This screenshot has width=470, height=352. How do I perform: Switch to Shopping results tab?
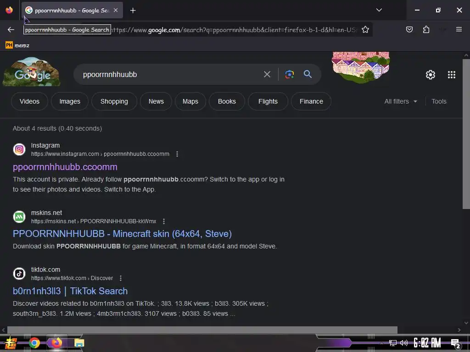click(114, 101)
